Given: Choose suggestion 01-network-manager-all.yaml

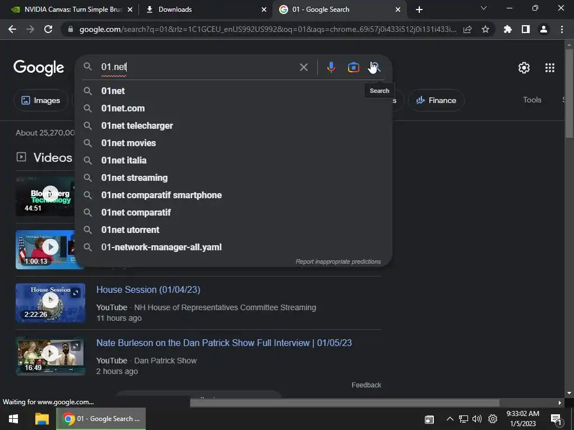Looking at the screenshot, I should [x=233, y=247].
